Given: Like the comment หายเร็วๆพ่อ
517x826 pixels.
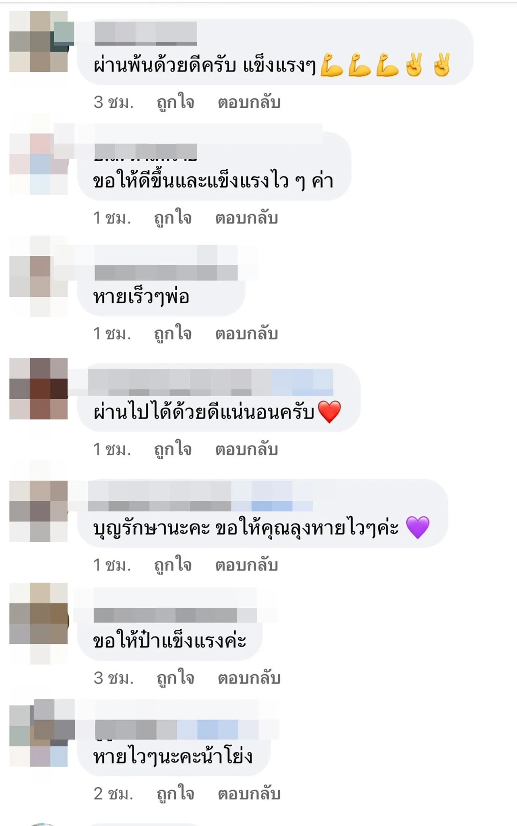Looking at the screenshot, I should click(173, 333).
